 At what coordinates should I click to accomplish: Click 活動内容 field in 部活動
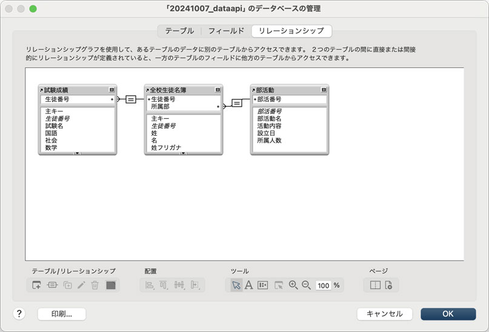270,126
